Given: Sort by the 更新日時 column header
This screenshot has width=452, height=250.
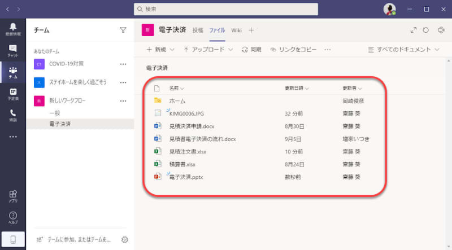Looking at the screenshot, I should pyautogui.click(x=297, y=88).
